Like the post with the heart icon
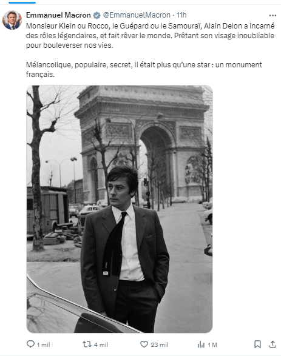Viewport: 281px width, 356px height. (x=144, y=344)
